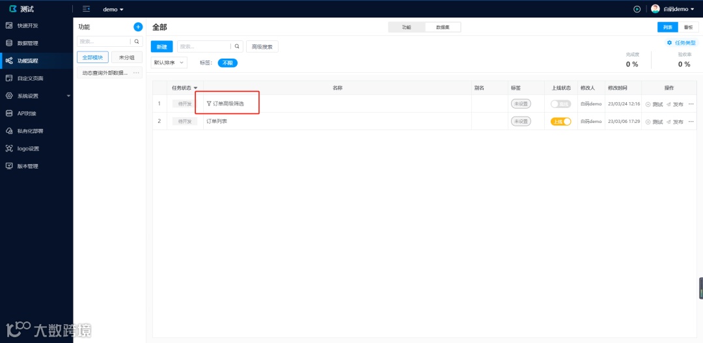Viewport: 703px width, 343px height.
Task: Open the 白码demo account dropdown
Action: [x=679, y=9]
